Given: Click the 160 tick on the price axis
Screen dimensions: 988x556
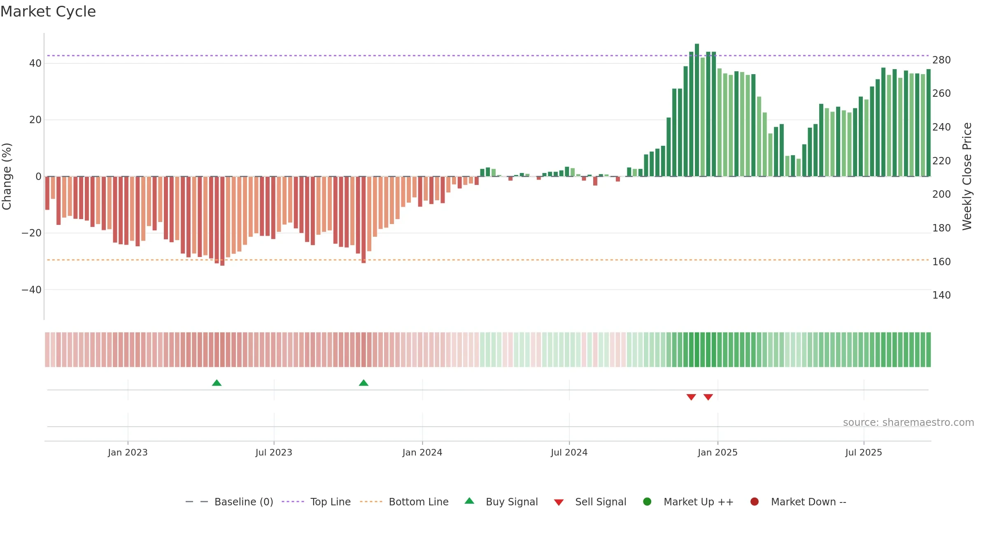Looking at the screenshot, I should pyautogui.click(x=941, y=262).
